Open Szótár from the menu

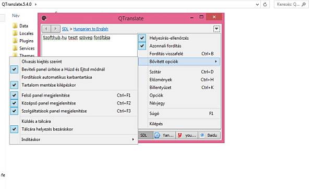point(179,72)
